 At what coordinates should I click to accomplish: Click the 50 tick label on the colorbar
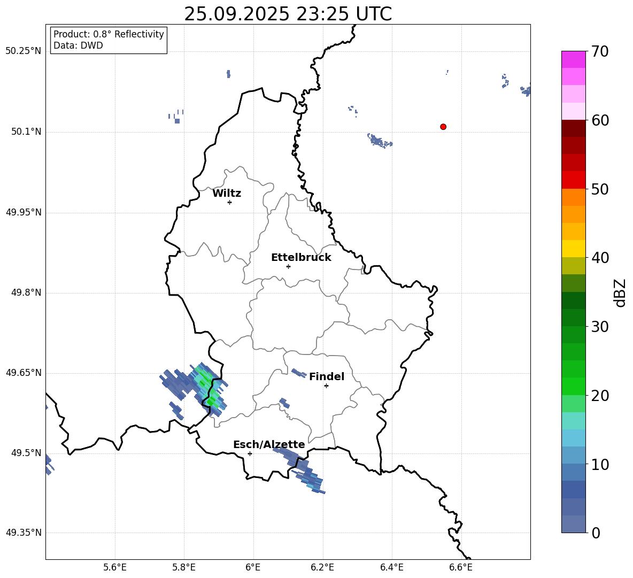(x=600, y=189)
